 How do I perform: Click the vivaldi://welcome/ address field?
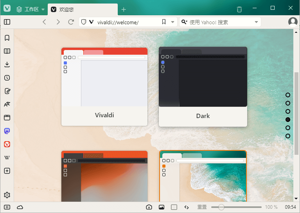[x=128, y=22]
